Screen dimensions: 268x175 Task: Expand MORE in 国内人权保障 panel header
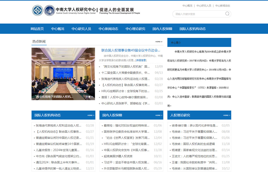pos(159,115)
